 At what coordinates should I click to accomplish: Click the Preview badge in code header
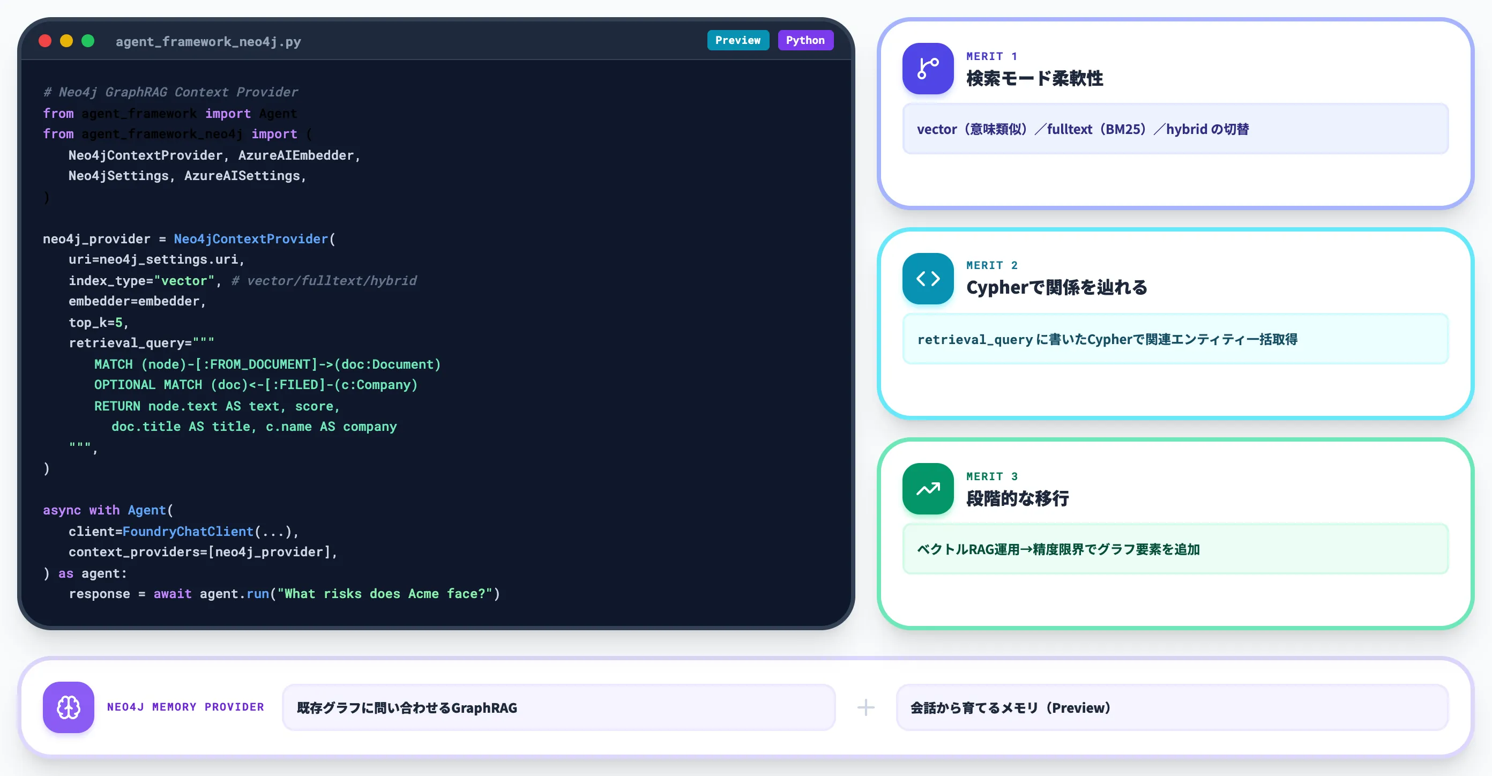point(738,40)
